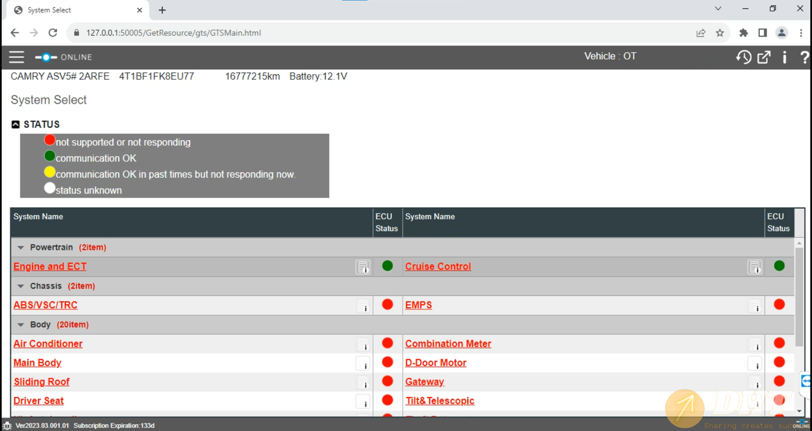Open the help question mark icon

point(804,57)
